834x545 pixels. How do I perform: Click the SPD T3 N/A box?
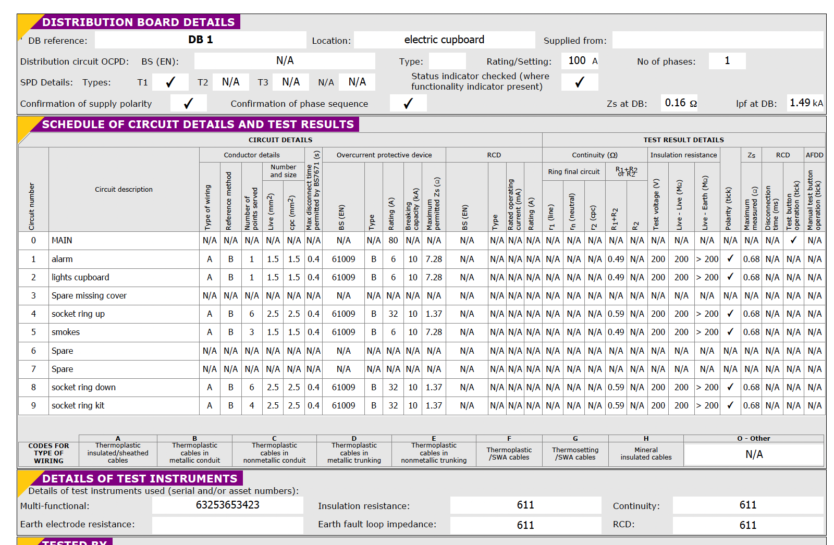tap(290, 82)
